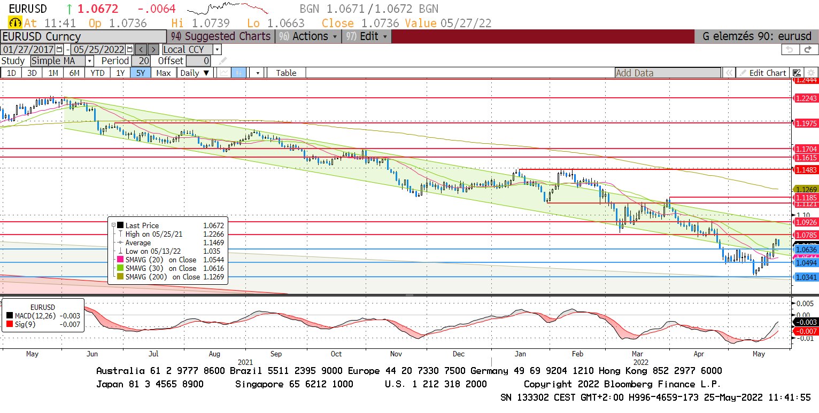Click the EURUSD Curncy security field
Viewport: 819px width, 413px height.
pos(83,36)
